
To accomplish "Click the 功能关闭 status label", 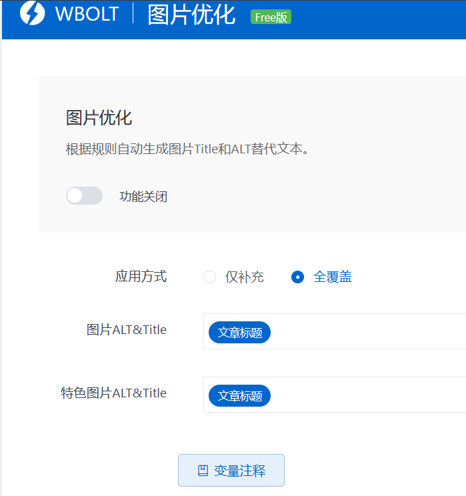I will 143,197.
